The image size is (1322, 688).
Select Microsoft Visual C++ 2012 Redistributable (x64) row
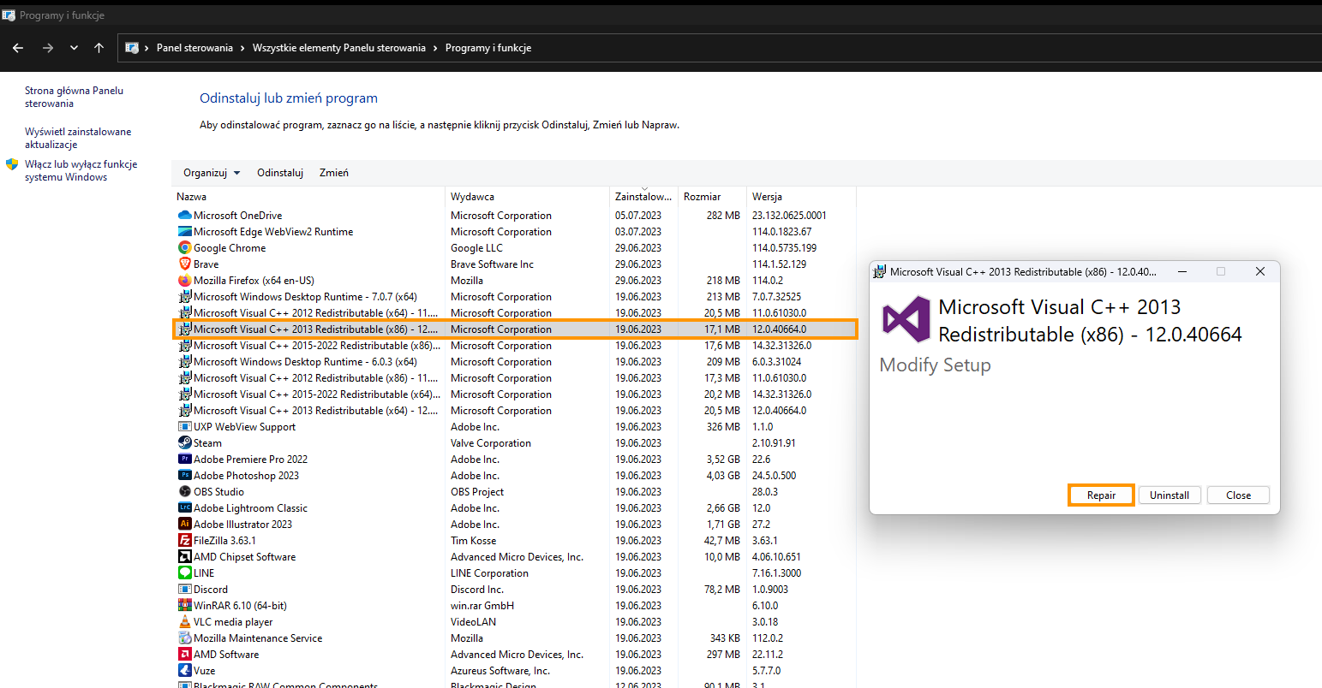coord(514,313)
